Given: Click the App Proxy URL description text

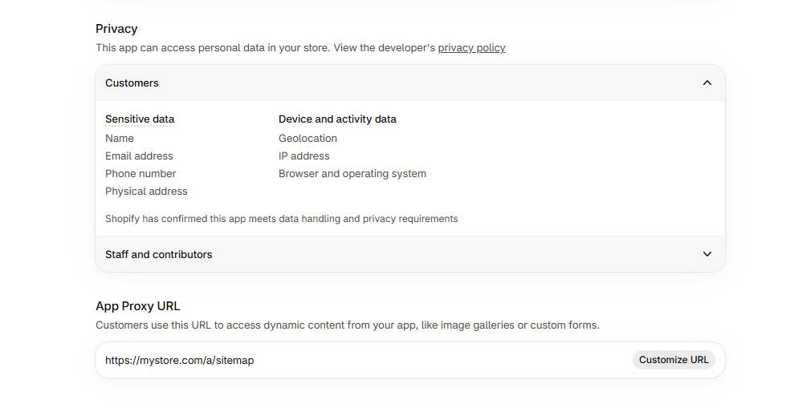Looking at the screenshot, I should click(x=348, y=325).
